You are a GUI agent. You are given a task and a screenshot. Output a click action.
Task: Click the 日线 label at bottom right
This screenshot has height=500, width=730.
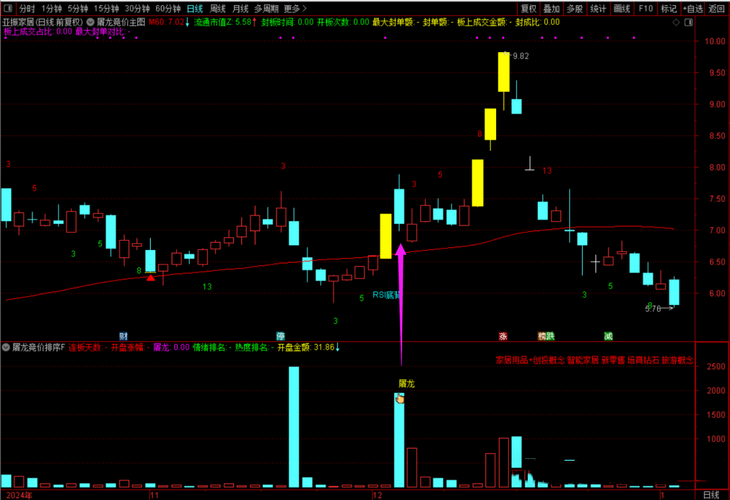tap(711, 495)
